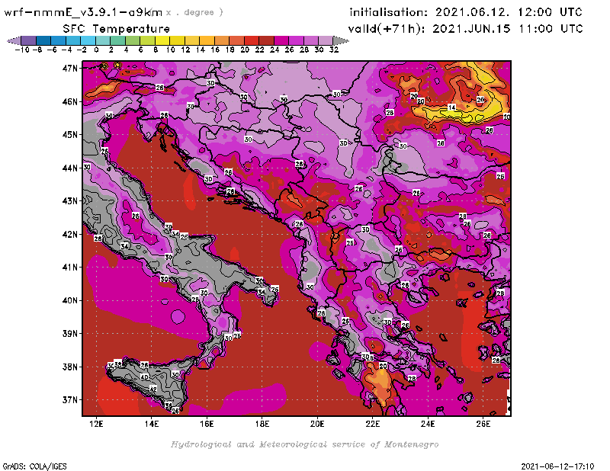Select the light orchid 30 to 32 legend swatch

[x=326, y=40]
